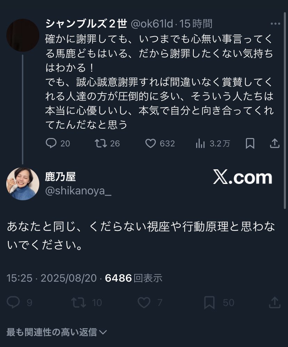Screen dimensions: 288x347
Task: Bookmark the 鹿乃屋 post with 50 saves
Action: (x=209, y=302)
